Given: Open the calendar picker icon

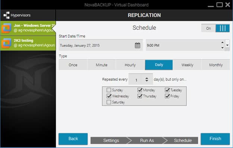Looking at the screenshot, I should [x=137, y=45].
